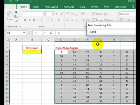The height and width of the screenshot is (105, 140).
Task: Click the Insert Function fx icon
Action: 51,33
